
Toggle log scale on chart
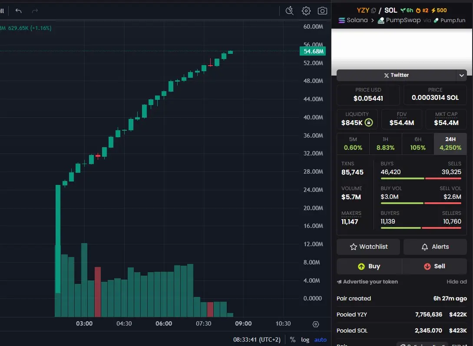pyautogui.click(x=305, y=339)
